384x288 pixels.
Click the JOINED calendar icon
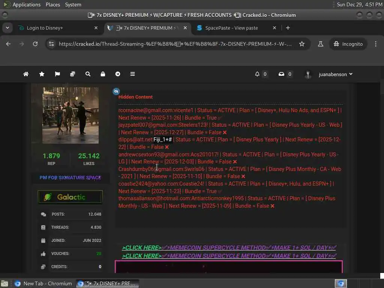click(43, 240)
